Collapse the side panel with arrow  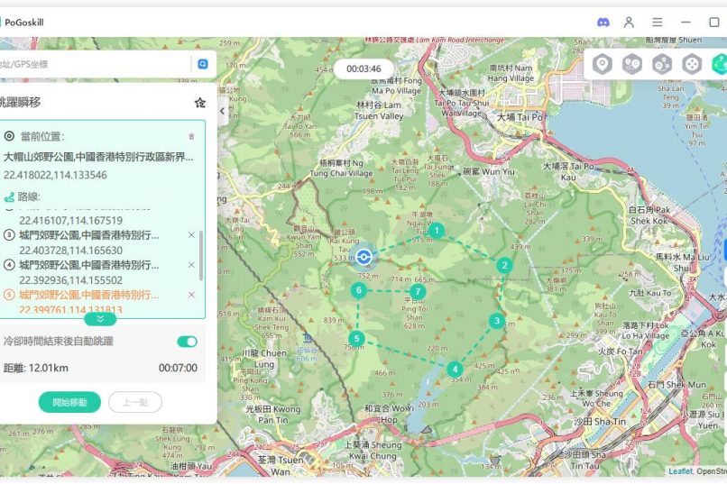click(x=222, y=111)
